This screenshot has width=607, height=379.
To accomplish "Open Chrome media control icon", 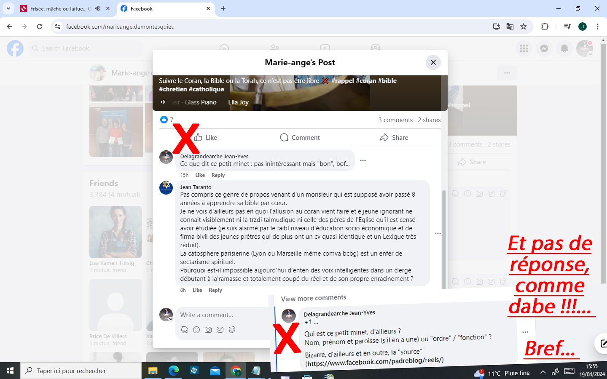I will pos(567,27).
